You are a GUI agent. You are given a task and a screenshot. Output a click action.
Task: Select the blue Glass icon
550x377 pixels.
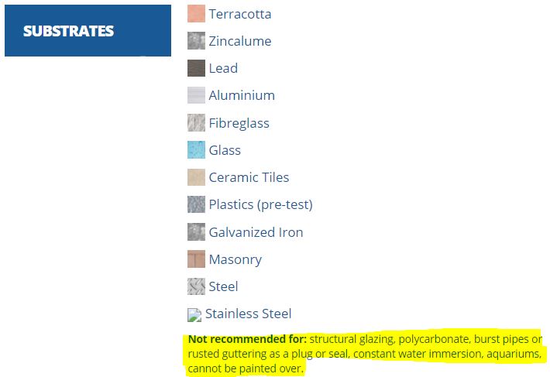tap(196, 150)
